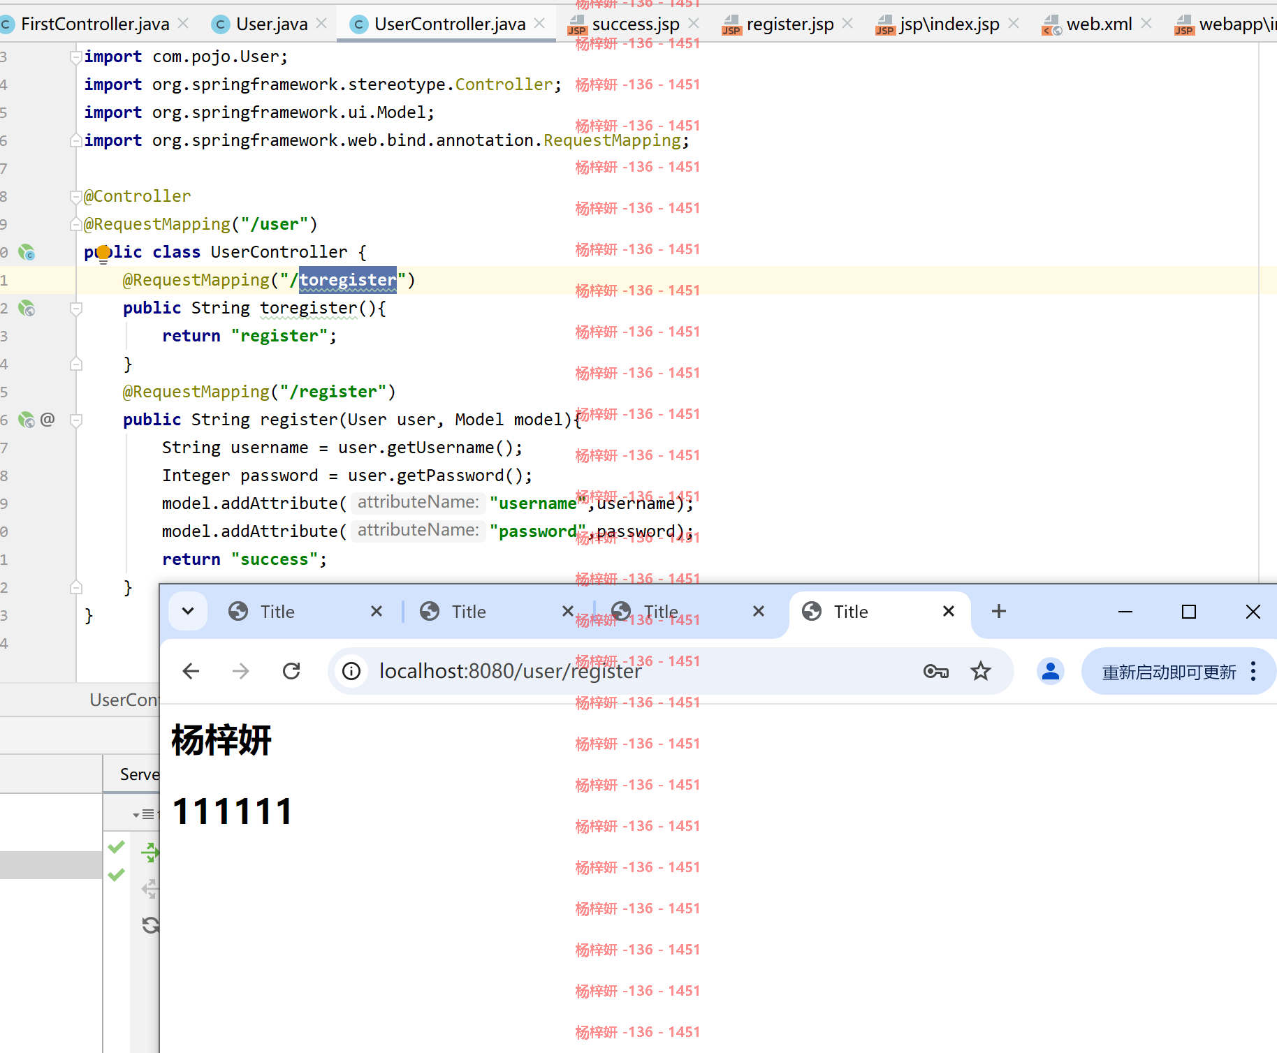Open the browser tab search dropdown
The height and width of the screenshot is (1053, 1277).
tap(188, 612)
